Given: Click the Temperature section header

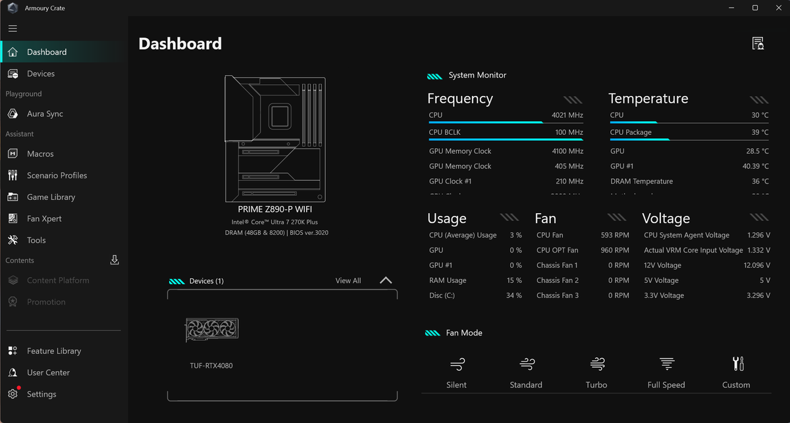Looking at the screenshot, I should tap(648, 99).
